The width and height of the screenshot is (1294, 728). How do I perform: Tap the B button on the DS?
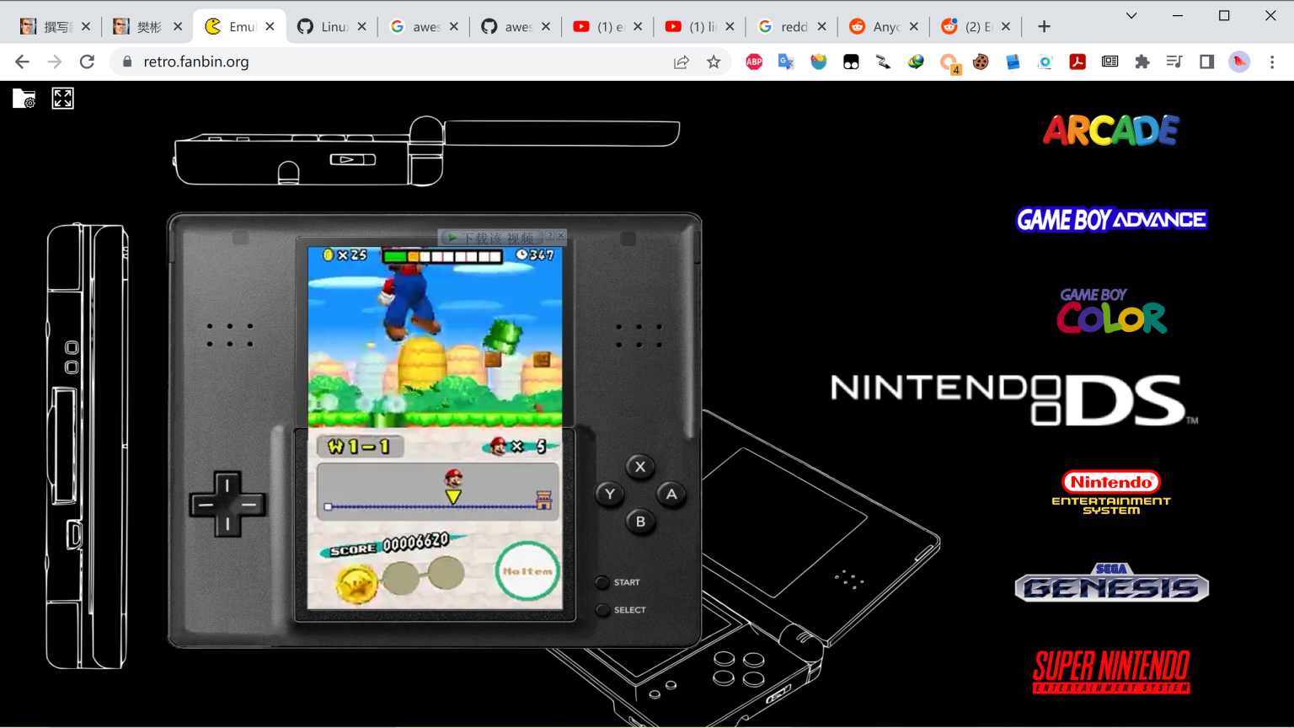click(x=640, y=522)
